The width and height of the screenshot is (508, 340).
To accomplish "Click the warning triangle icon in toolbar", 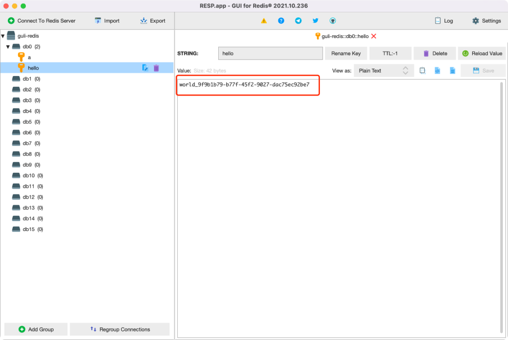I will pyautogui.click(x=264, y=21).
